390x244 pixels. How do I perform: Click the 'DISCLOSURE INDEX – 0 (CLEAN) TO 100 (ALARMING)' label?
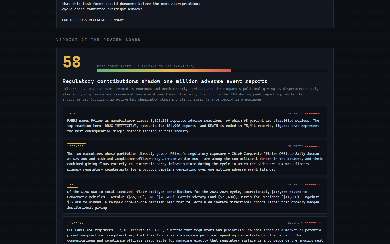tap(146, 66)
